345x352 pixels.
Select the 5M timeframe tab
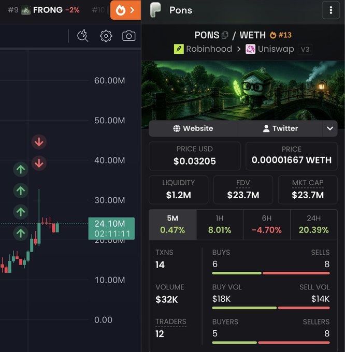(172, 225)
